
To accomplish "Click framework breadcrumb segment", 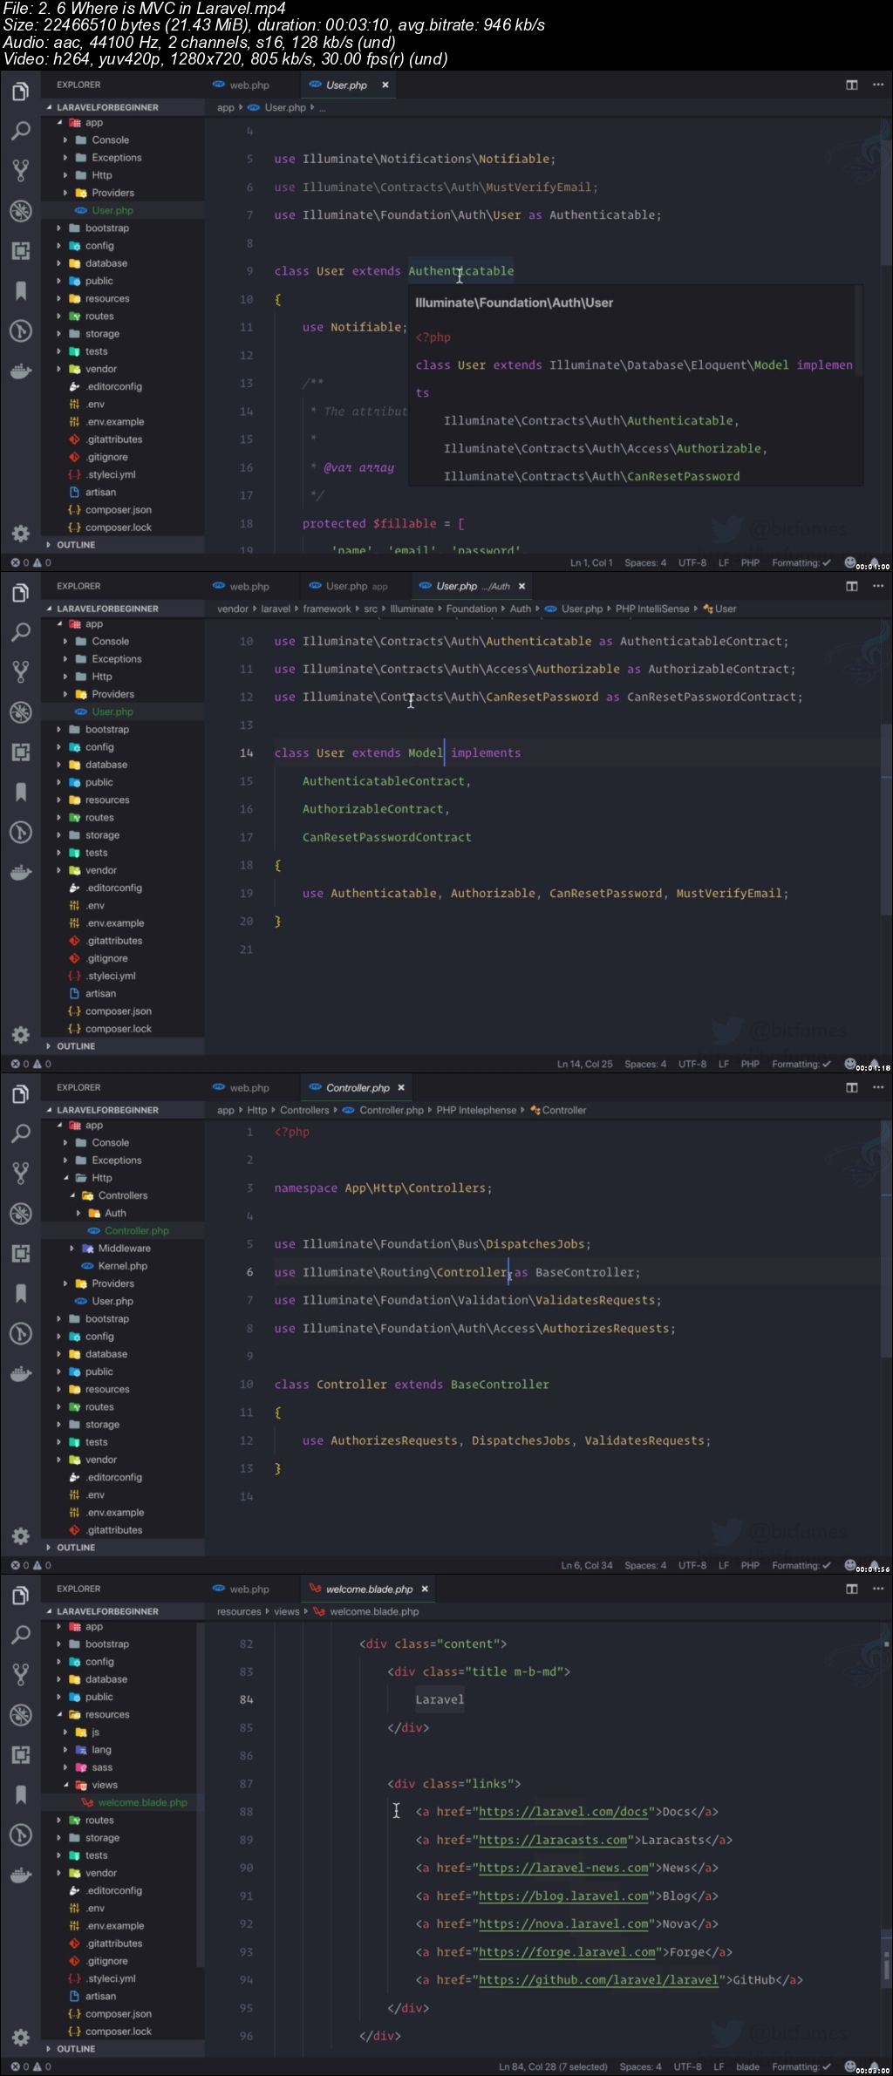I will (x=326, y=609).
